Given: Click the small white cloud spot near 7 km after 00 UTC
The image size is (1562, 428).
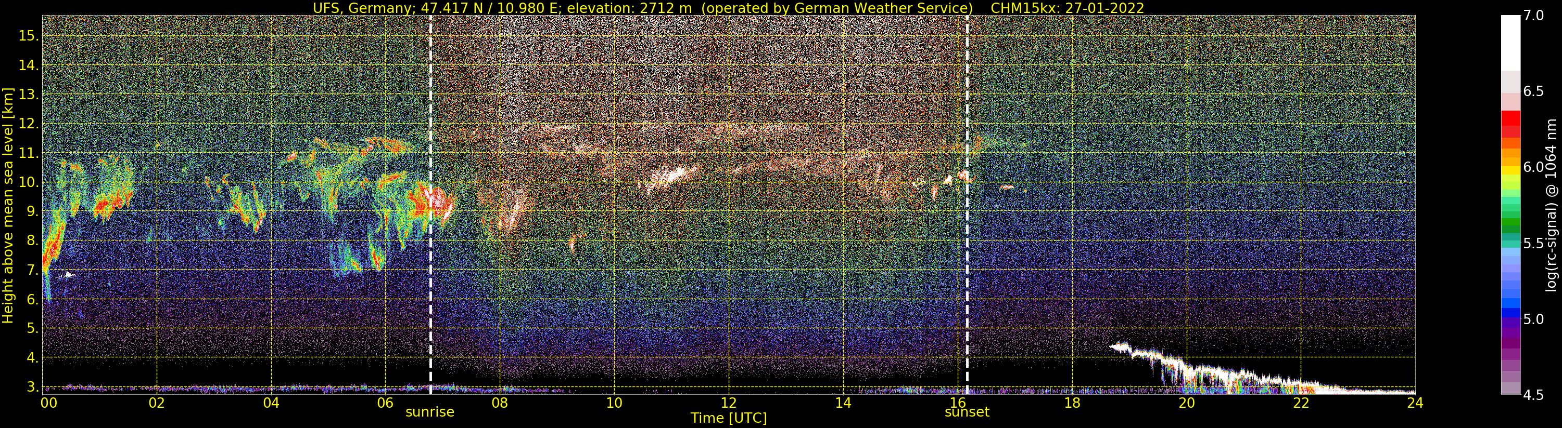Looking at the screenshot, I should (x=69, y=275).
